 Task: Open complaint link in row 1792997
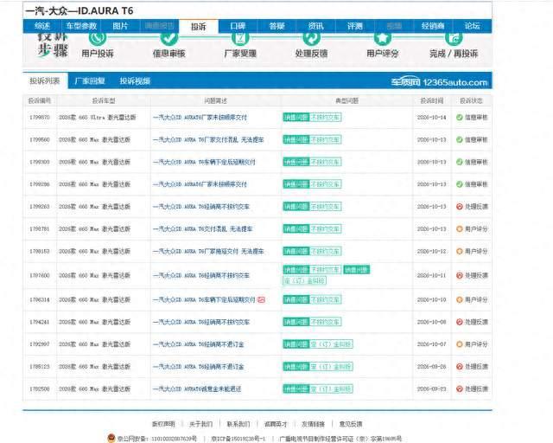pyautogui.click(x=199, y=344)
